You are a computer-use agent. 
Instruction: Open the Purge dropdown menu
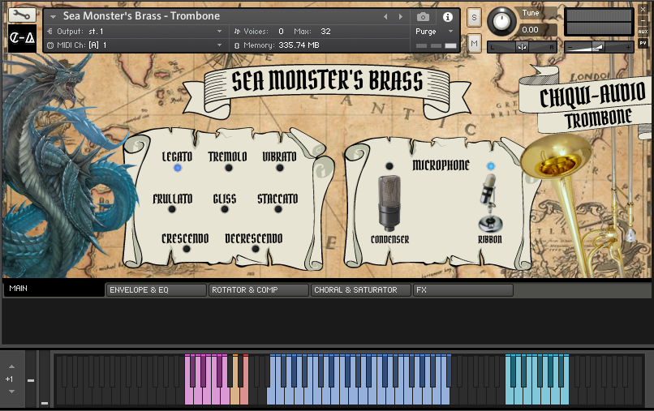tap(450, 32)
